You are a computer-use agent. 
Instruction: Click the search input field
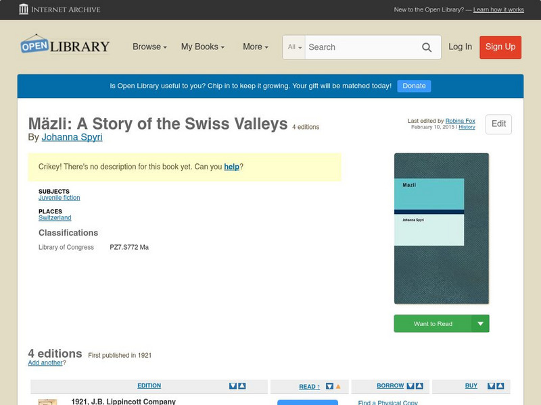coord(358,47)
